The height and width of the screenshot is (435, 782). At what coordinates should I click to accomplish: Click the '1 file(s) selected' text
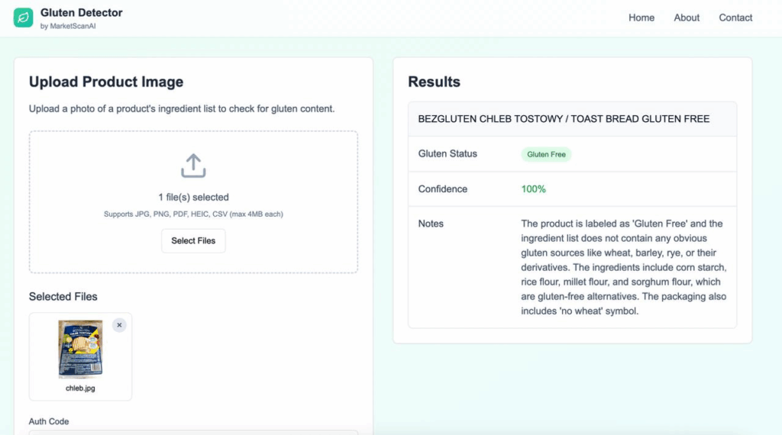coord(193,198)
